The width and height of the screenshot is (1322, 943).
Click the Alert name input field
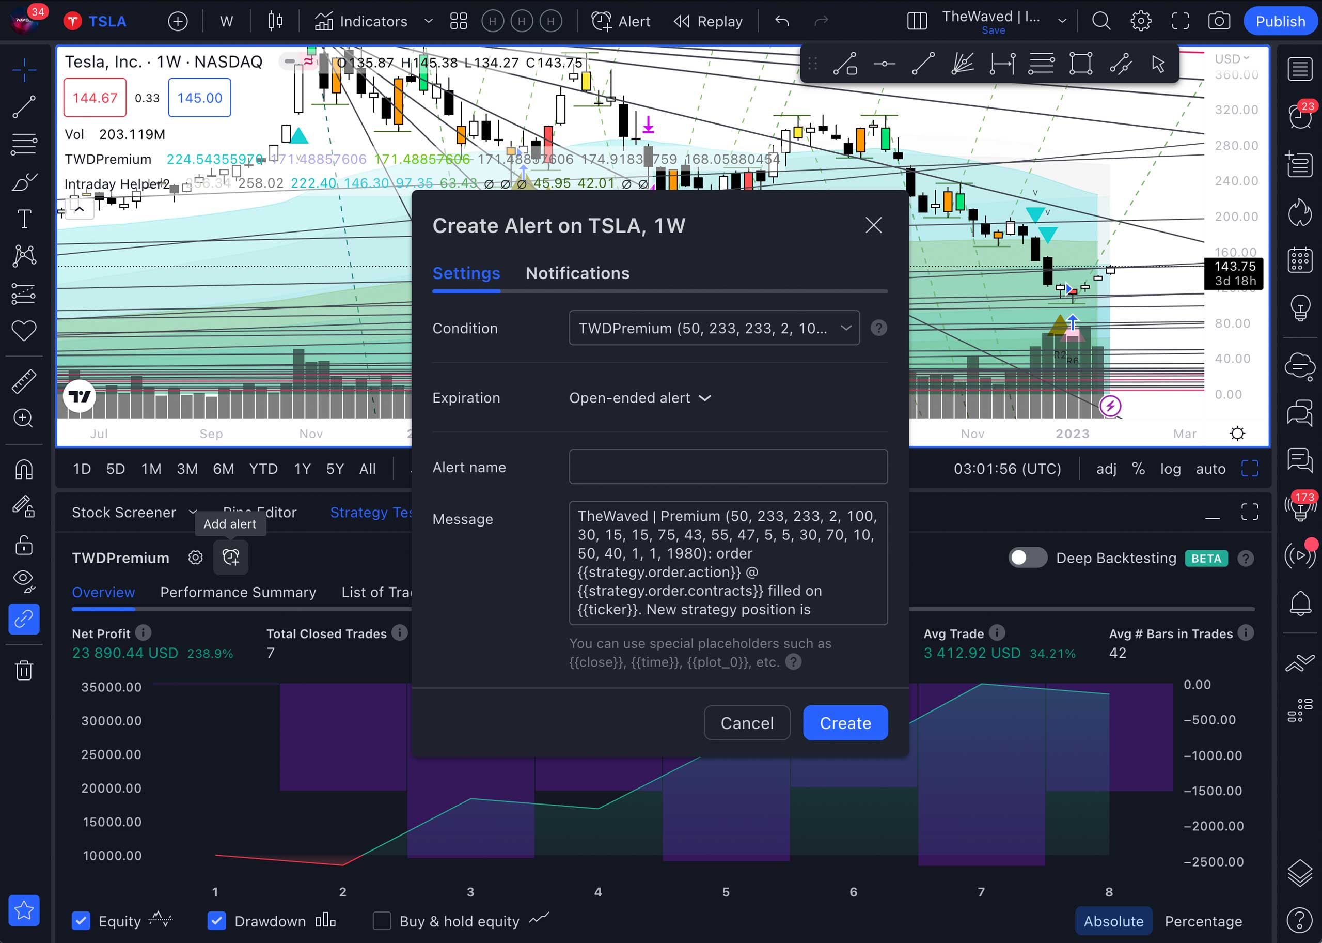coord(728,467)
